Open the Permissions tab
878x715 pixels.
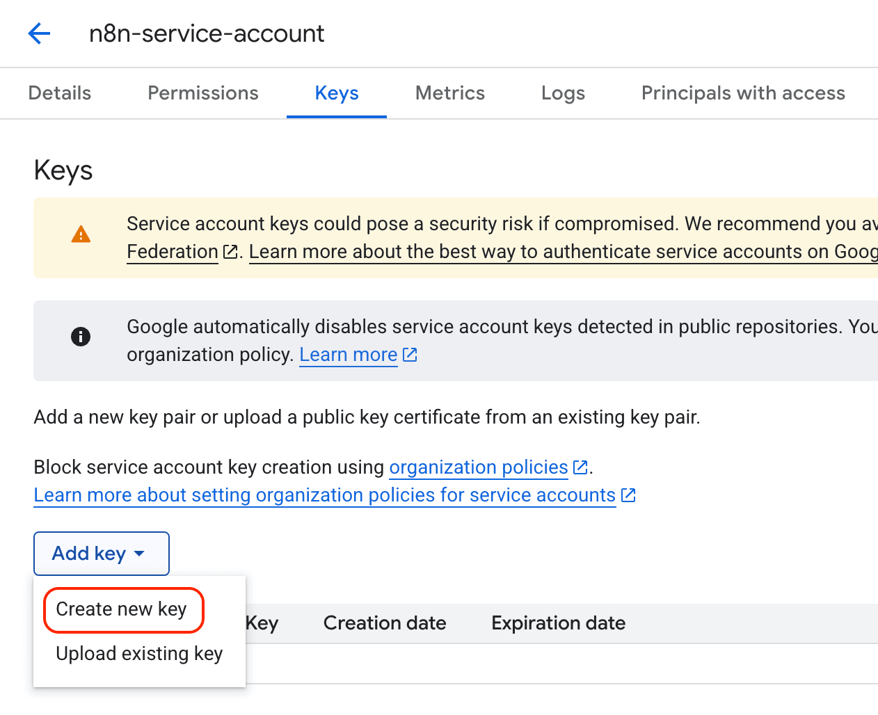coord(202,93)
